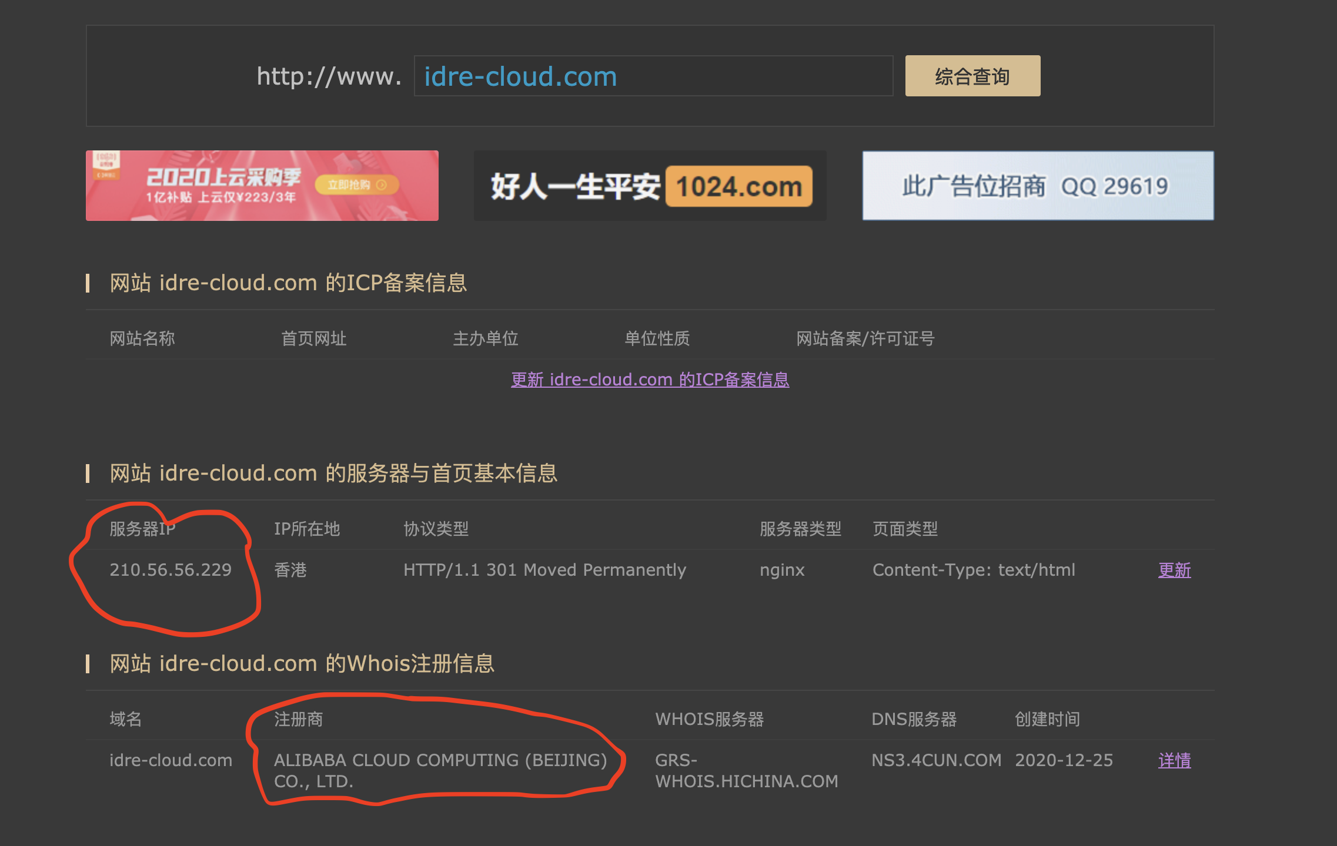Click the 更新 idre-cloud.com 的ICP备案信息 link
This screenshot has height=846, width=1337.
pos(650,380)
